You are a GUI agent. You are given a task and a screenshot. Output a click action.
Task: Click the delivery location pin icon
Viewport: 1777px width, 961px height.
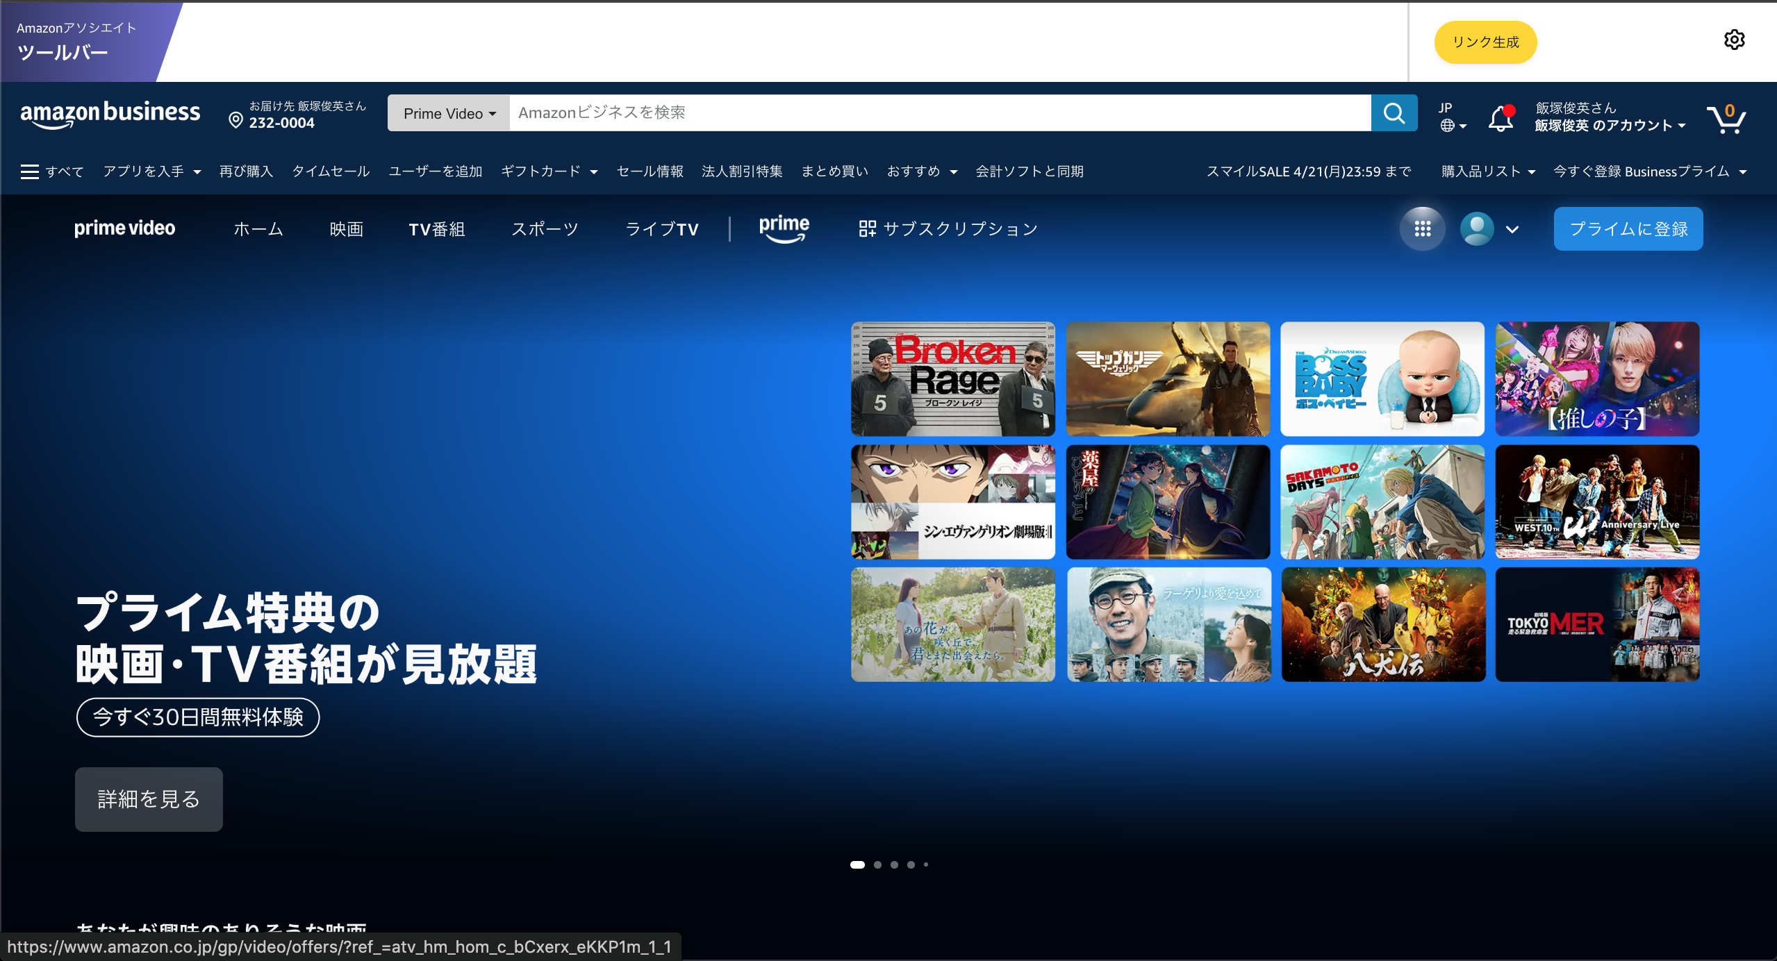[x=235, y=120]
